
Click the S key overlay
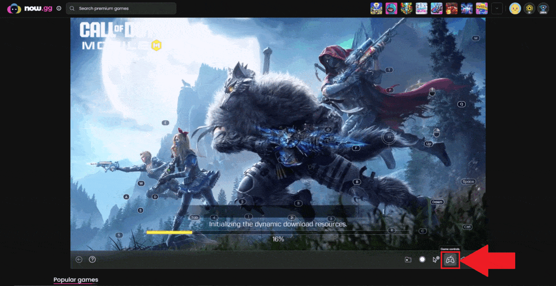(140, 210)
